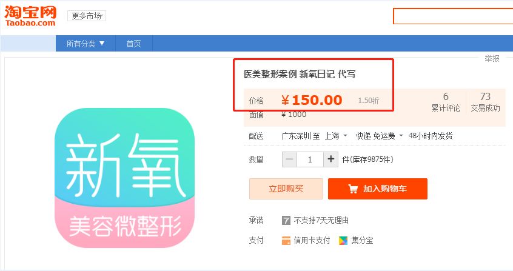Open the 6 累计评论 reviews

446,102
